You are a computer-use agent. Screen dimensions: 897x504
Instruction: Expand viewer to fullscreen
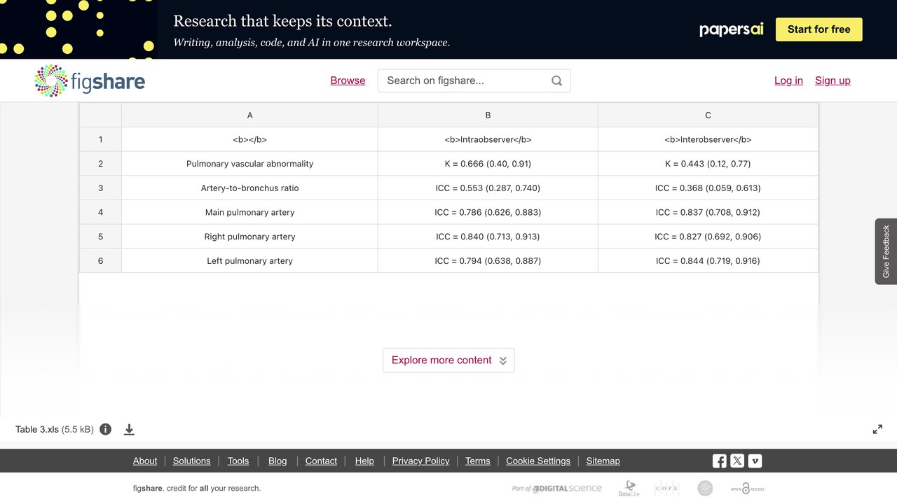[x=877, y=429]
